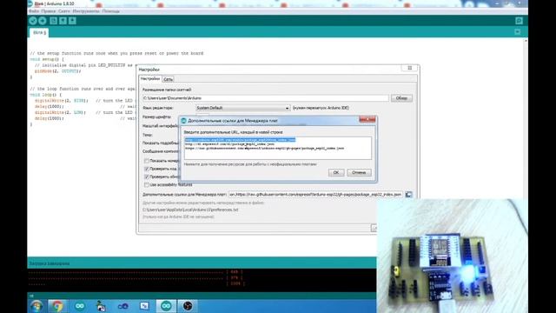The height and width of the screenshot is (313, 556).
Task: Open the Windows Start button
Action: point(36,306)
